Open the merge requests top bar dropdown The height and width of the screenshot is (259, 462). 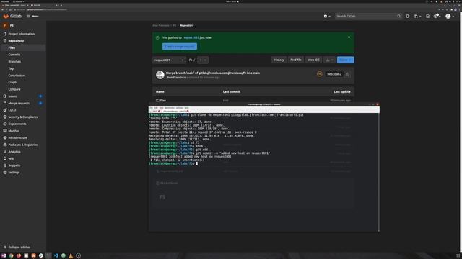tap(417, 16)
